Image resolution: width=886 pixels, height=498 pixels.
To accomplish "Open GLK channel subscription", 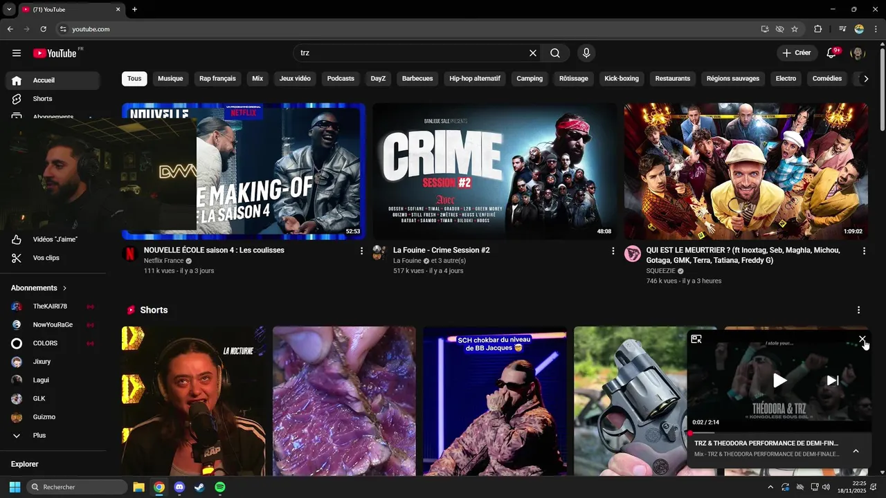I will pyautogui.click(x=53, y=398).
